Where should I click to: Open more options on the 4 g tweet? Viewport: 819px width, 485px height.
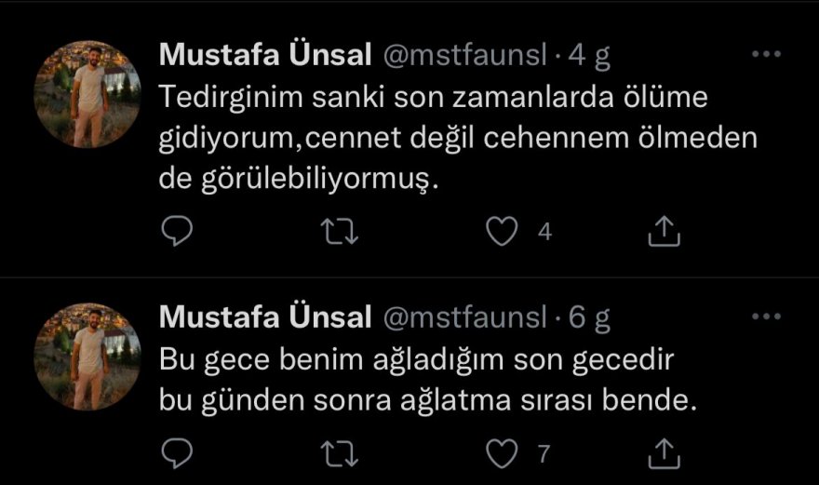pyautogui.click(x=765, y=54)
